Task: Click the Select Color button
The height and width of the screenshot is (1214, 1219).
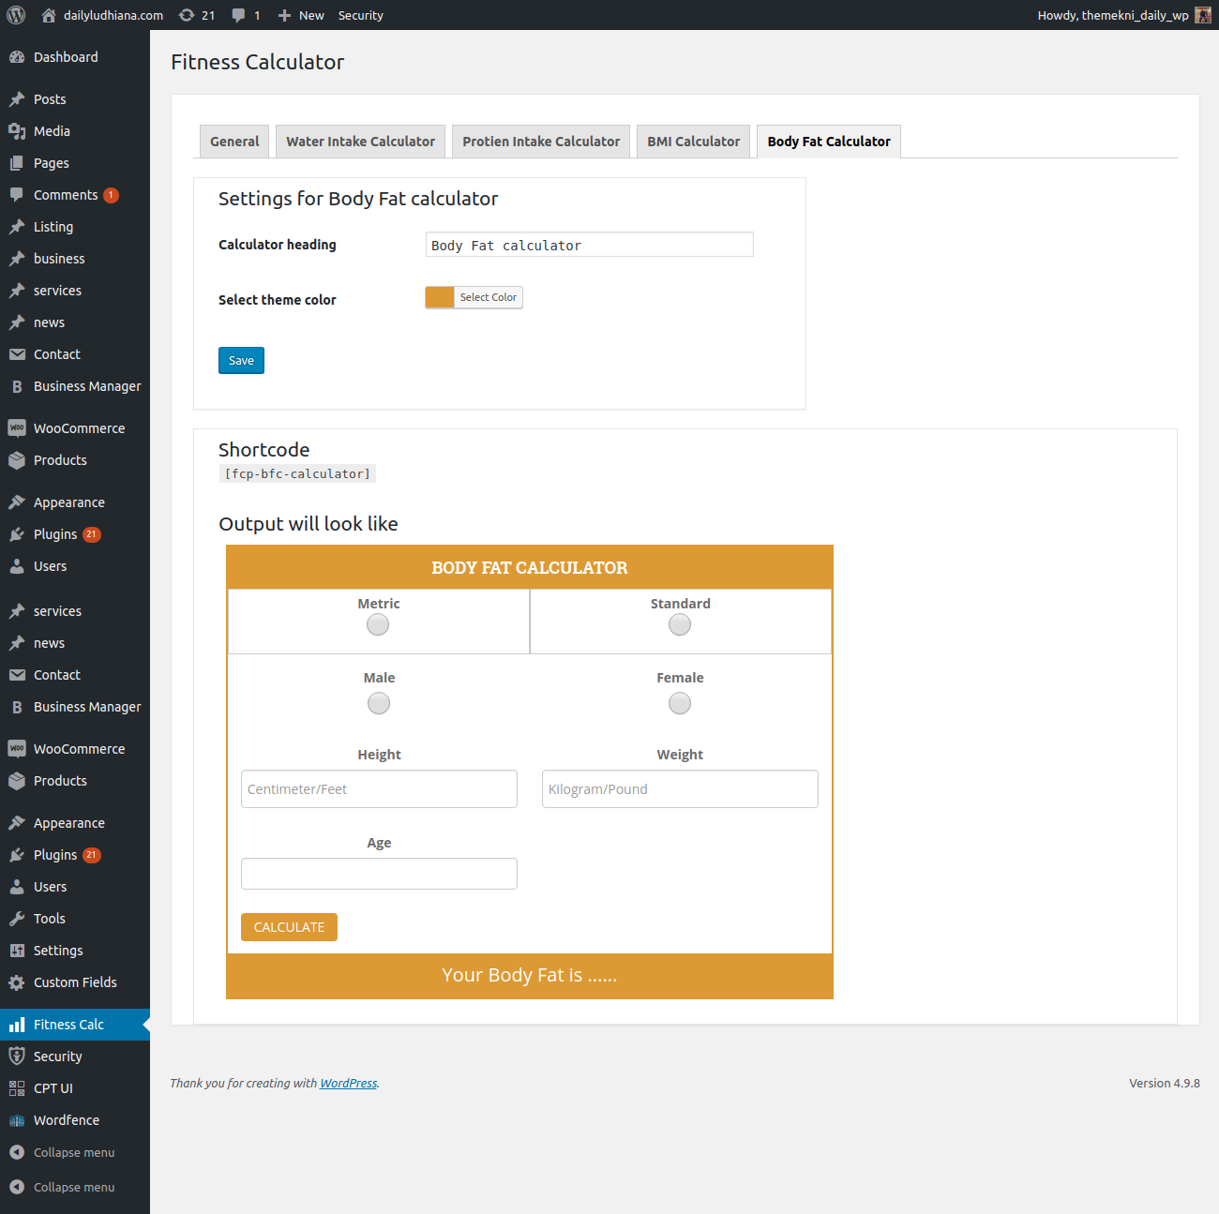Action: (489, 297)
